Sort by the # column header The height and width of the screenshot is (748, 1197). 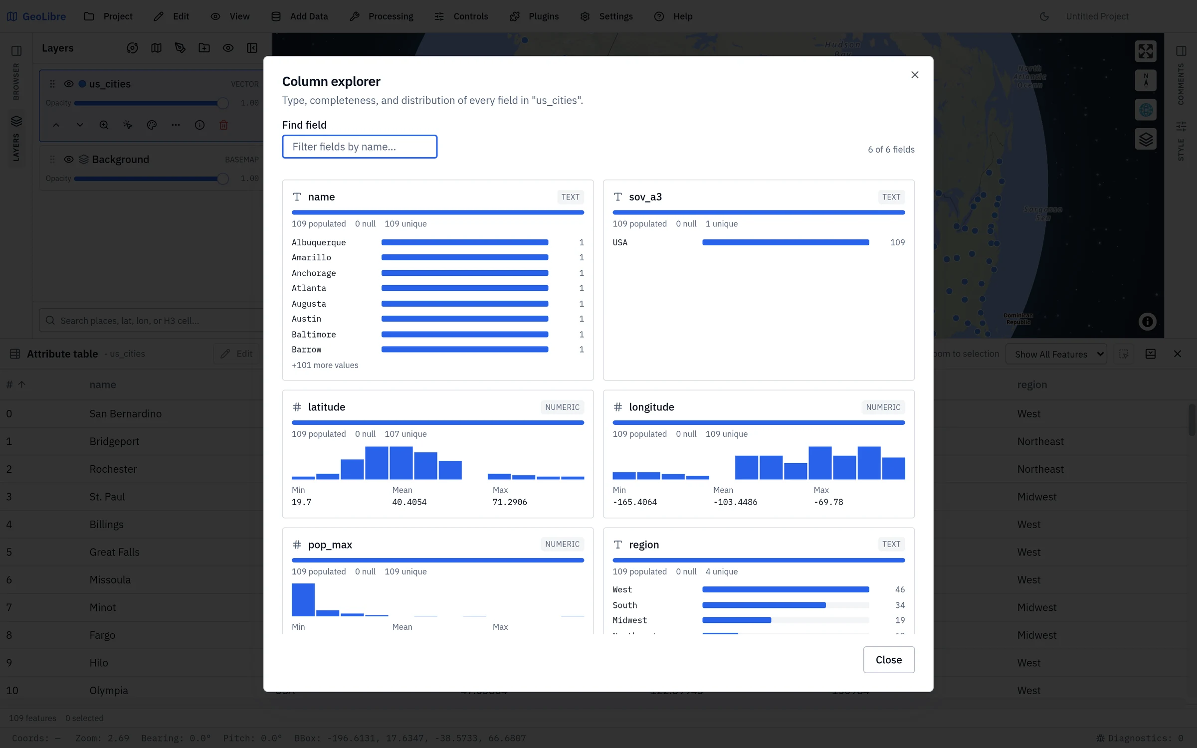[x=15, y=384]
